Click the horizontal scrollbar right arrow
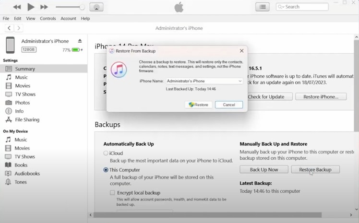This screenshot has width=359, height=223. [351, 215]
